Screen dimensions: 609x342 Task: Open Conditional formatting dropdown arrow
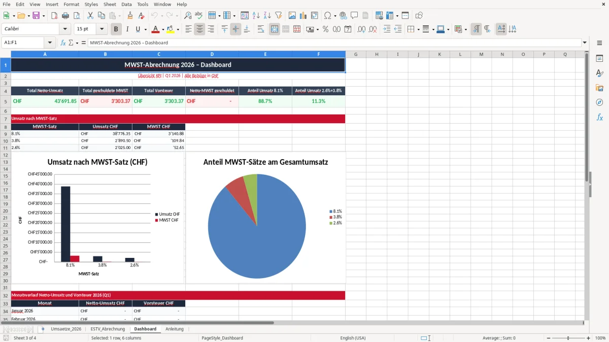point(465,29)
